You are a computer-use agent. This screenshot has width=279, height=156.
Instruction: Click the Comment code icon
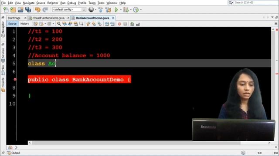[132, 24]
